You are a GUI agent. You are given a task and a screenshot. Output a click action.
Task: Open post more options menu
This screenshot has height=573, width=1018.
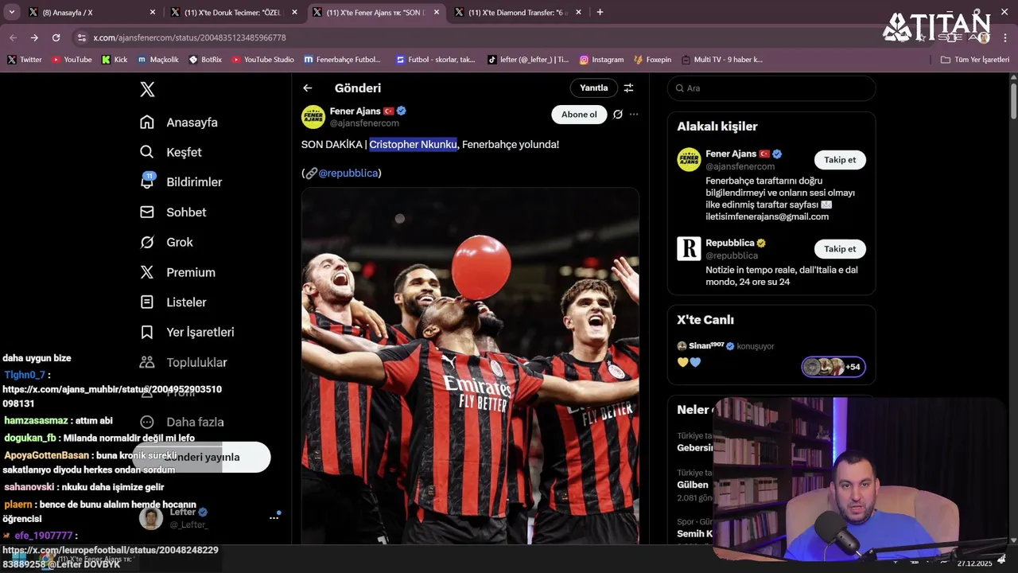click(x=634, y=115)
